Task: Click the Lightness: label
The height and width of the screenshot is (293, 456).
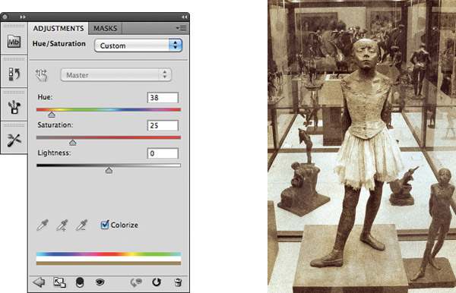Action: pos(54,153)
